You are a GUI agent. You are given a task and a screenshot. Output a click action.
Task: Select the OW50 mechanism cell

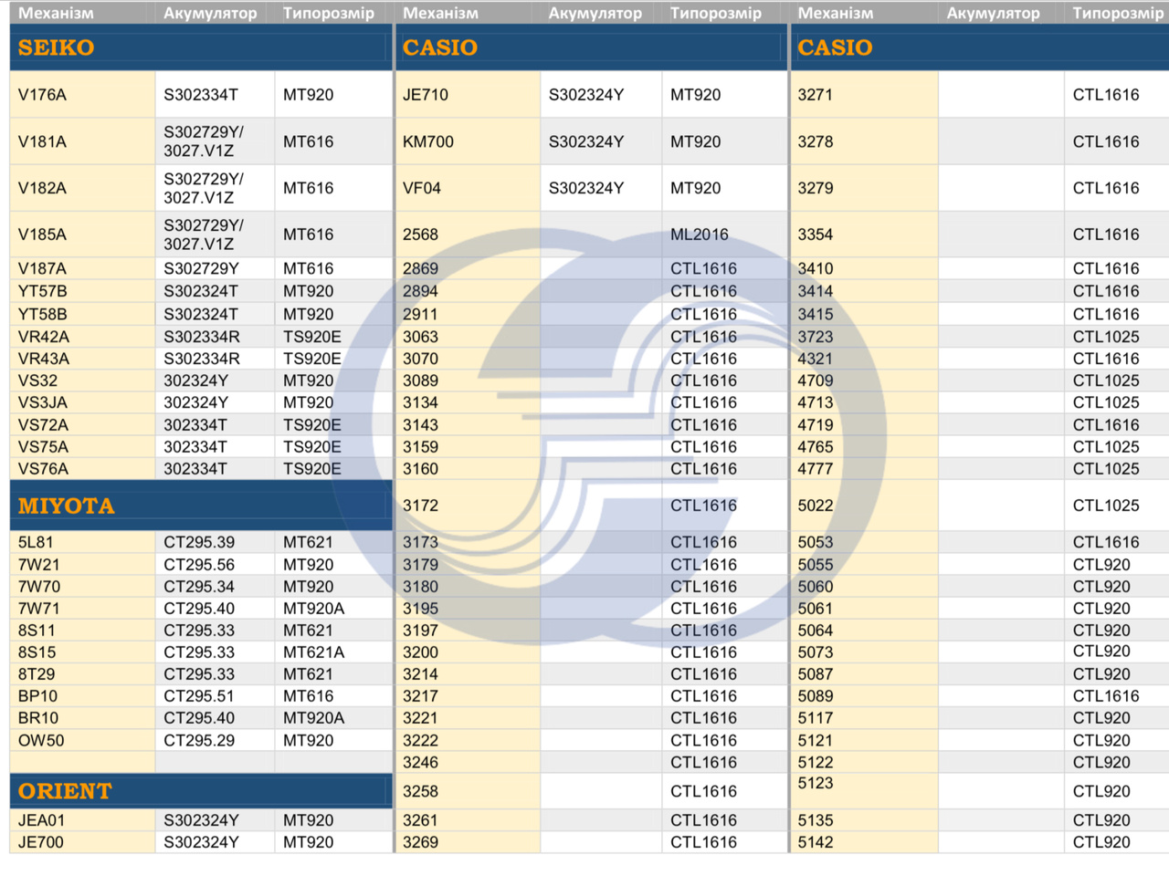[41, 740]
